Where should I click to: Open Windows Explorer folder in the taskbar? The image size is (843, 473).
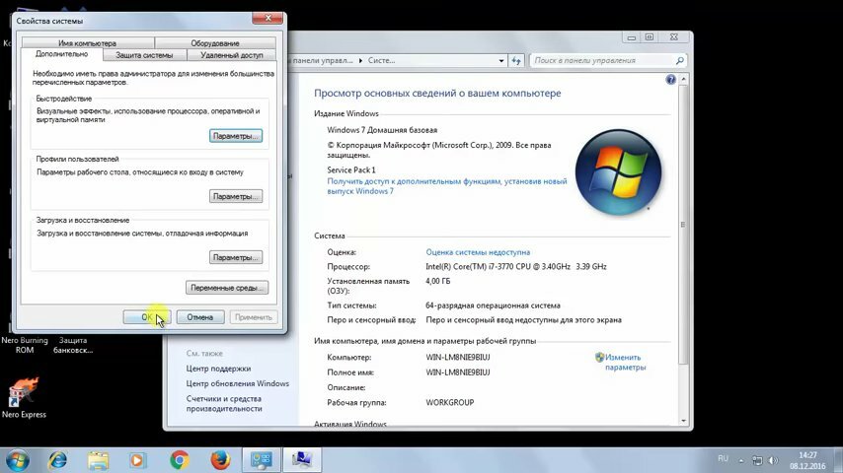click(x=98, y=460)
